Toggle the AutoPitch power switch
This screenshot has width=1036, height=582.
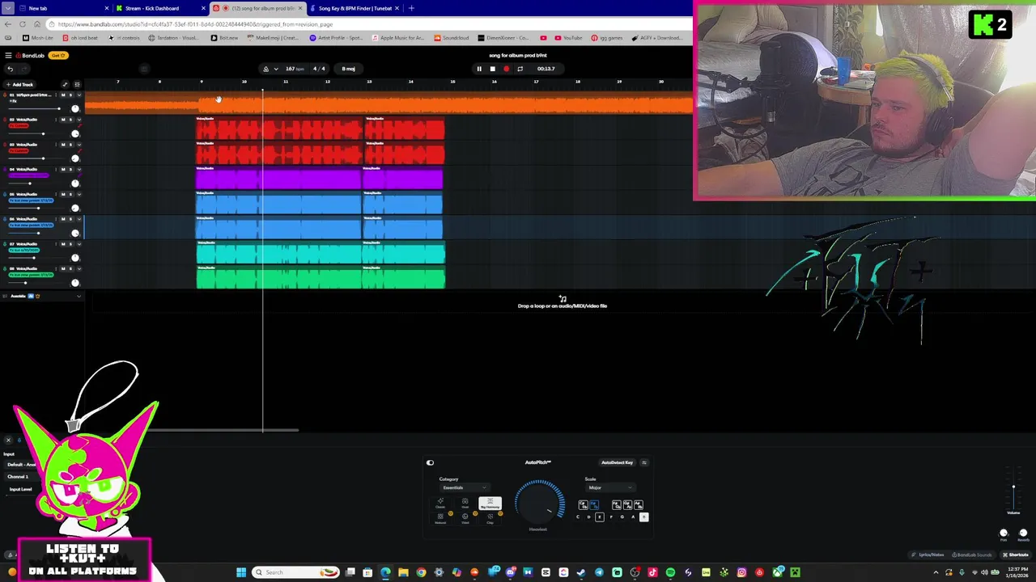[x=430, y=462]
